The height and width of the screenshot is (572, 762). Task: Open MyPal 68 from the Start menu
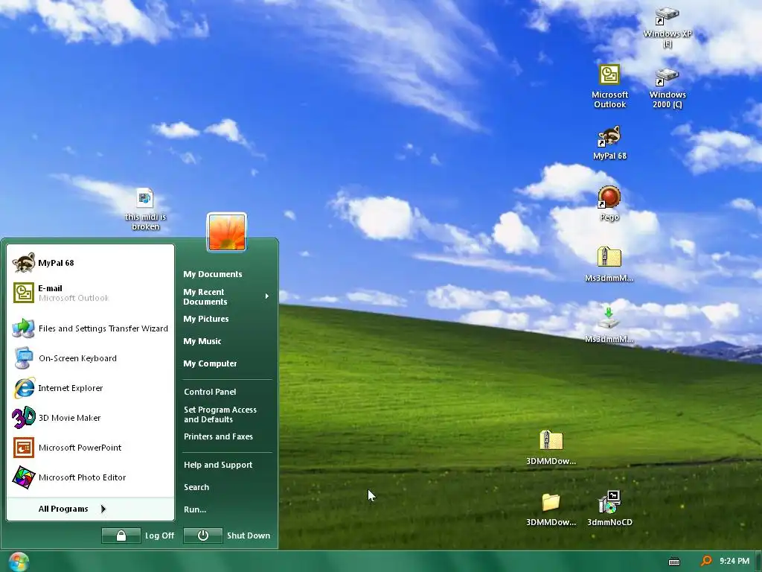tap(90, 263)
